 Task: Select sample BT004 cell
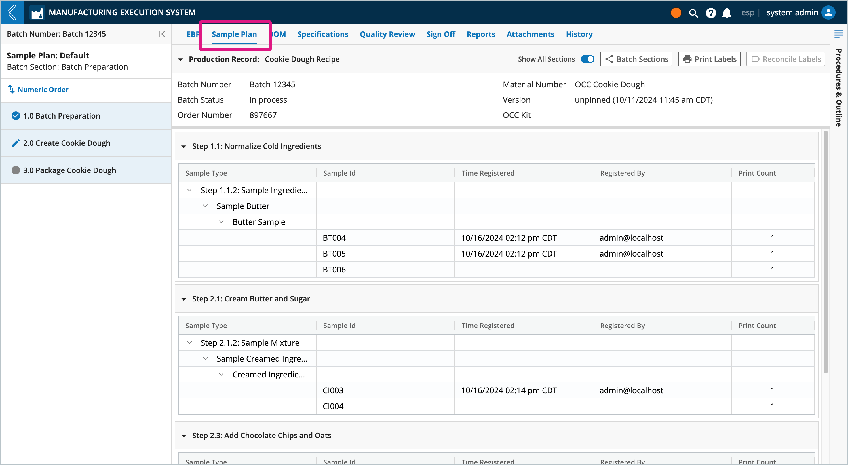click(385, 238)
